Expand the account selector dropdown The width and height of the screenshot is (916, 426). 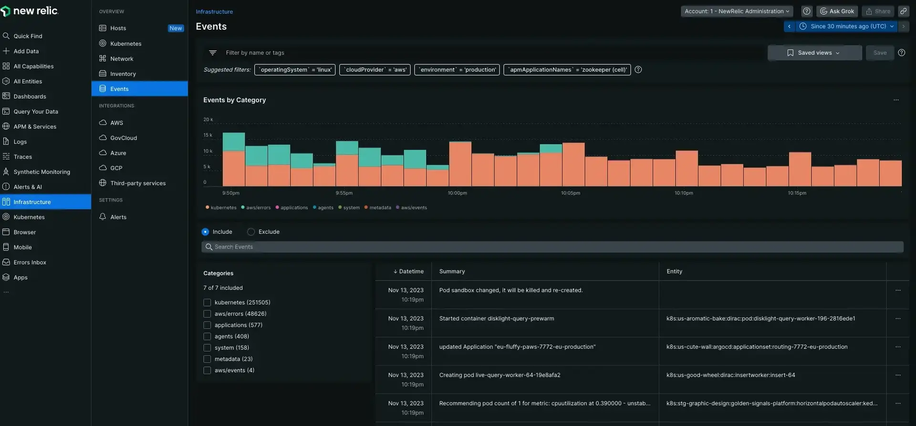736,11
